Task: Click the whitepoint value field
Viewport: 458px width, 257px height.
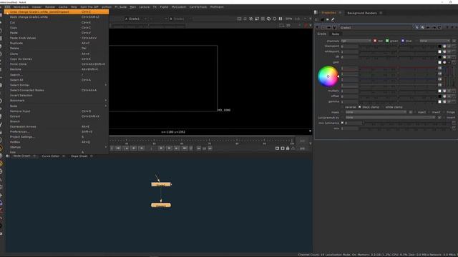Action: pyautogui.click(x=349, y=51)
